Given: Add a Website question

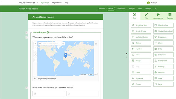Looking at the screenshot, I should click(163, 73).
